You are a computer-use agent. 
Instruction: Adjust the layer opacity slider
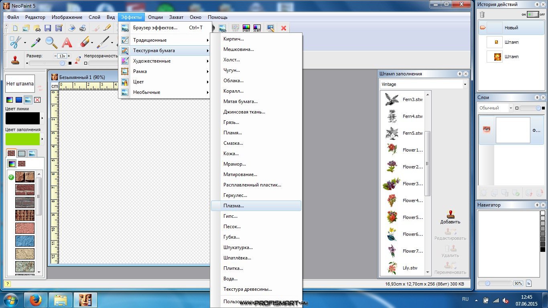coord(538,108)
